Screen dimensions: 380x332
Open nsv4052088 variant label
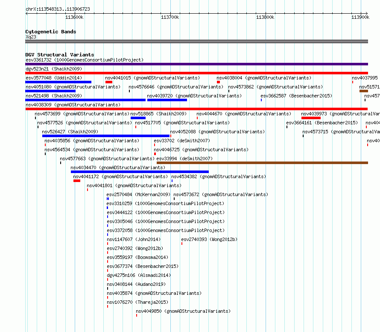pyautogui.click(x=217, y=132)
